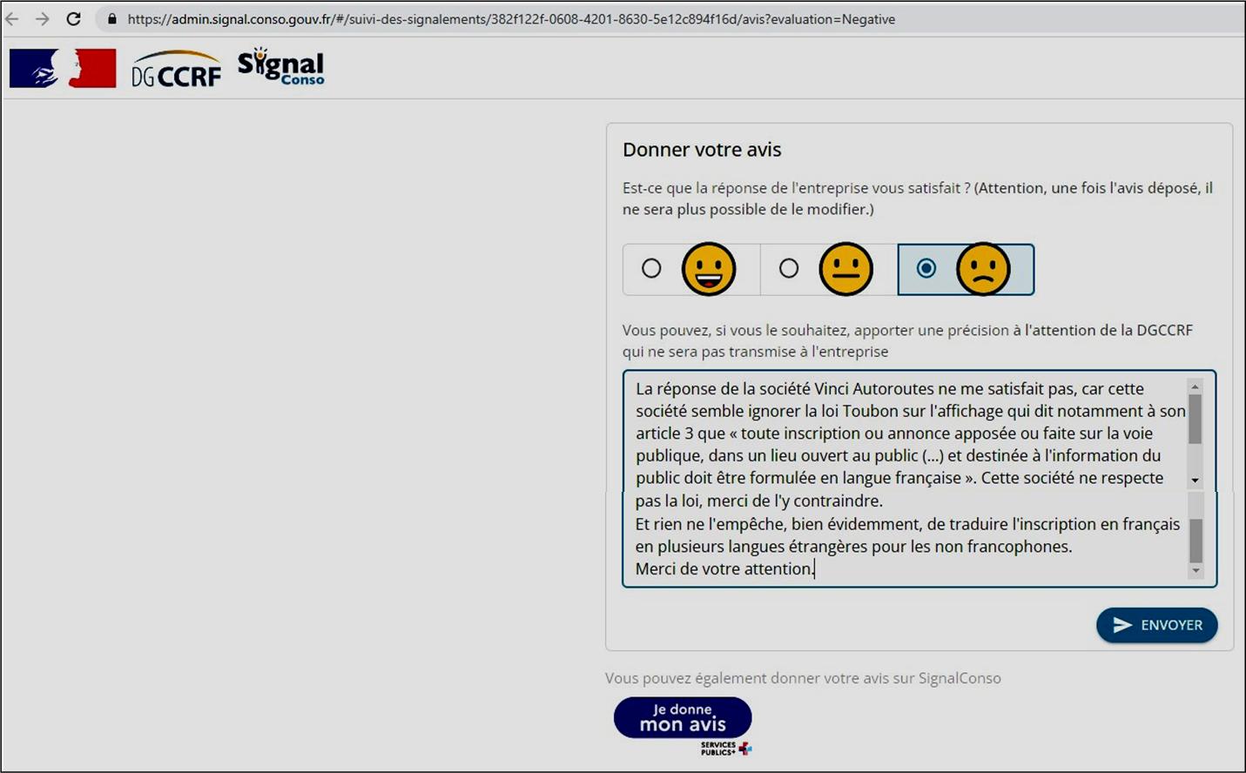Click the browser back arrow
1246x773 pixels.
[x=12, y=18]
